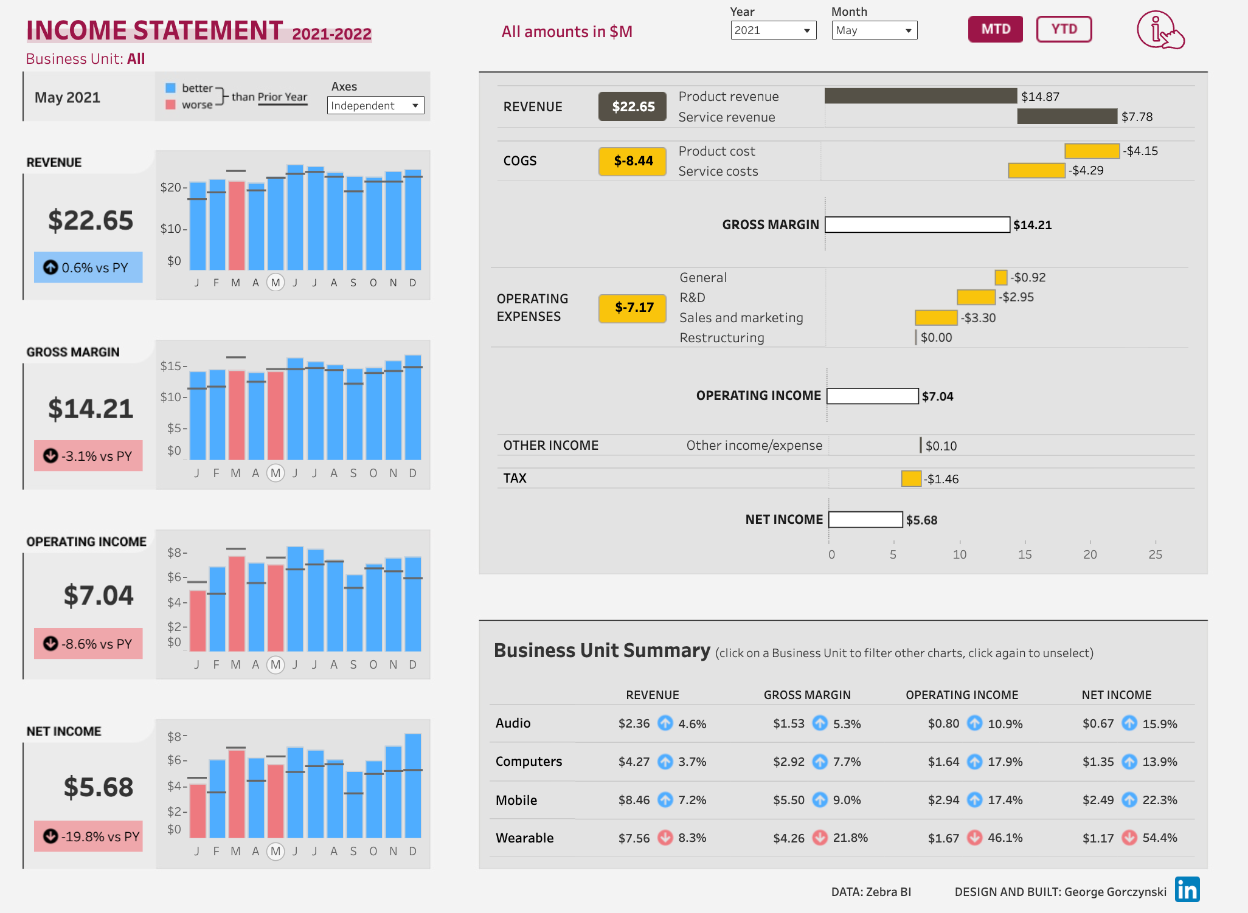Click the up arrow beside Computers gross margin

click(x=820, y=762)
